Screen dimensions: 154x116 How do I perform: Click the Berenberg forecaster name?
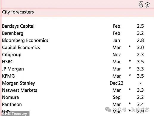pos(13,33)
